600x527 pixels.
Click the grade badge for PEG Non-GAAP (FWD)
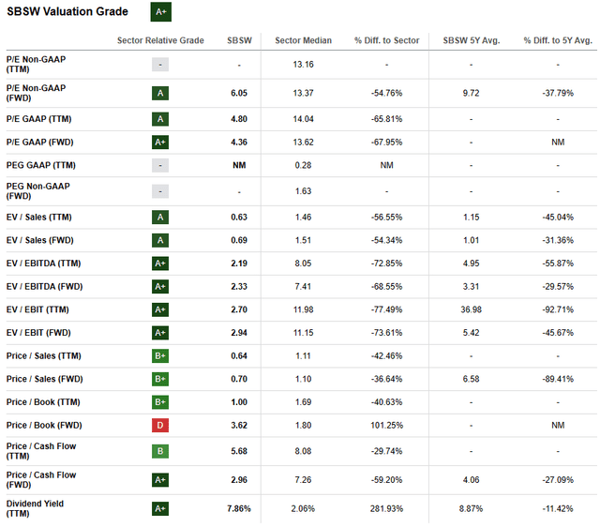tap(160, 191)
